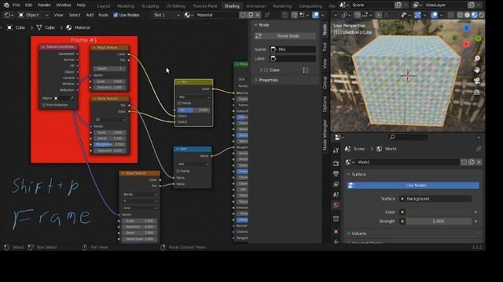Image resolution: width=503 pixels, height=282 pixels.
Task: Open the Slot 1 material slot dropdown
Action: coord(166,15)
